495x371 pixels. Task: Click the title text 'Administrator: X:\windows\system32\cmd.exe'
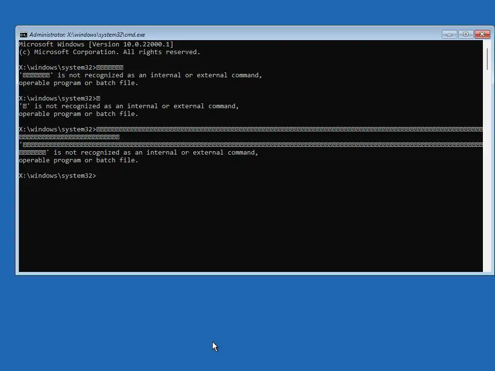click(87, 35)
